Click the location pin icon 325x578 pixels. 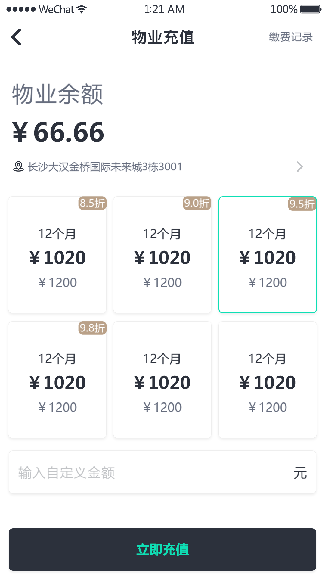pos(18,166)
